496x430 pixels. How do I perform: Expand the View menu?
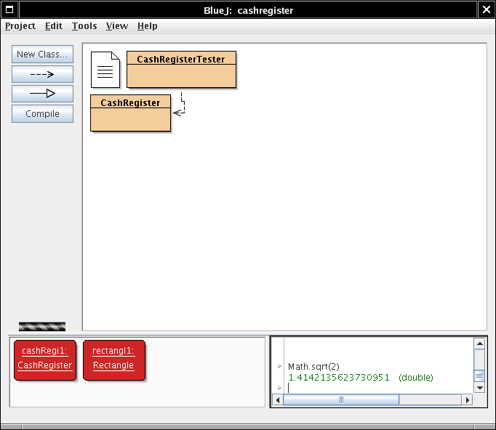(116, 26)
